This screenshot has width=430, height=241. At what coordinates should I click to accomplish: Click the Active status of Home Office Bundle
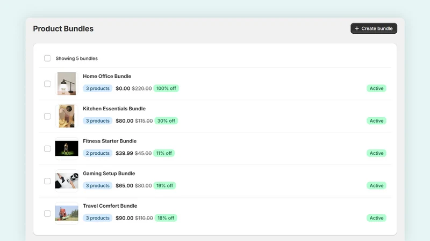376,88
